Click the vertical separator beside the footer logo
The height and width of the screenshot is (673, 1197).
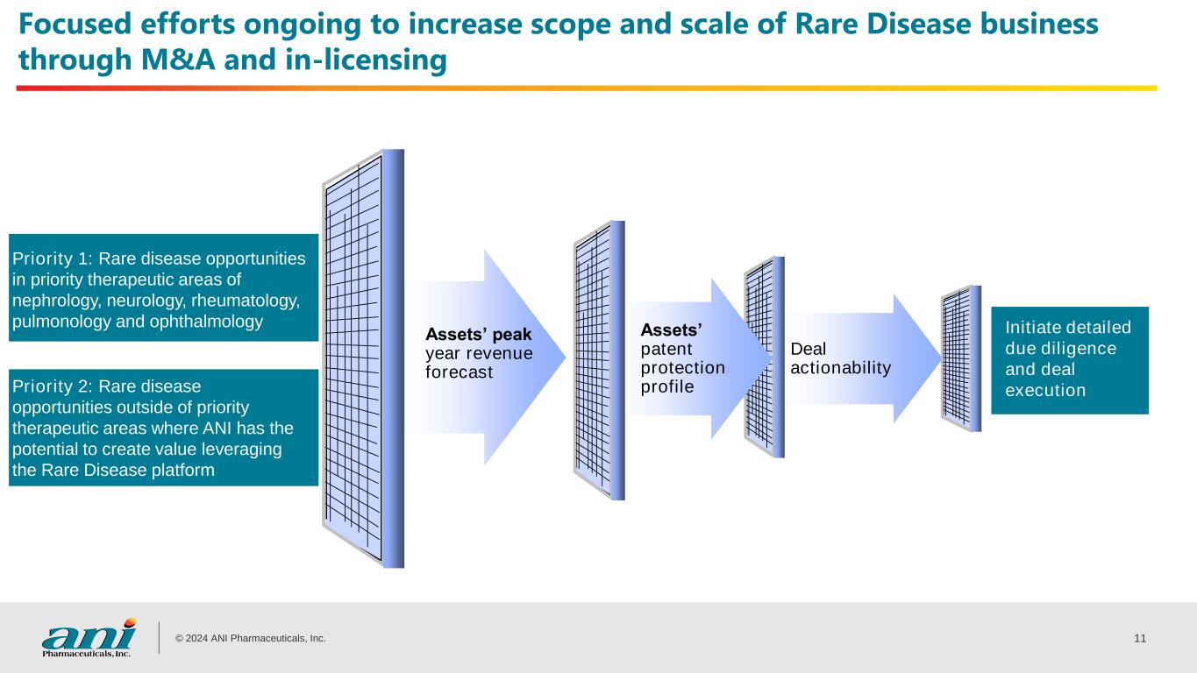(159, 637)
